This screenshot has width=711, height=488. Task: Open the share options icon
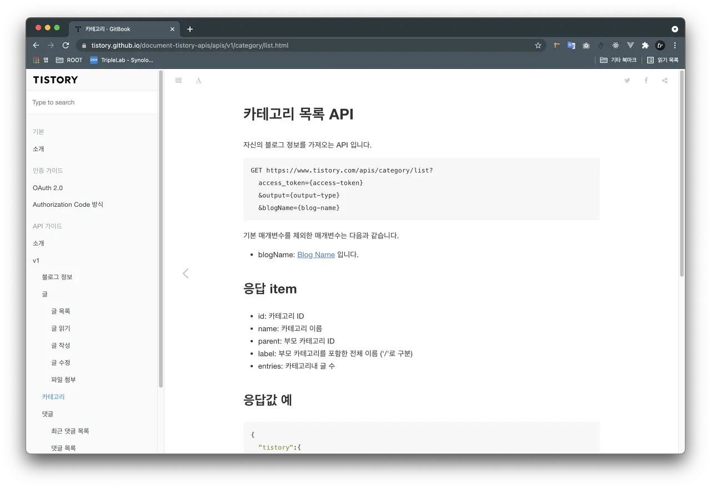coord(665,81)
